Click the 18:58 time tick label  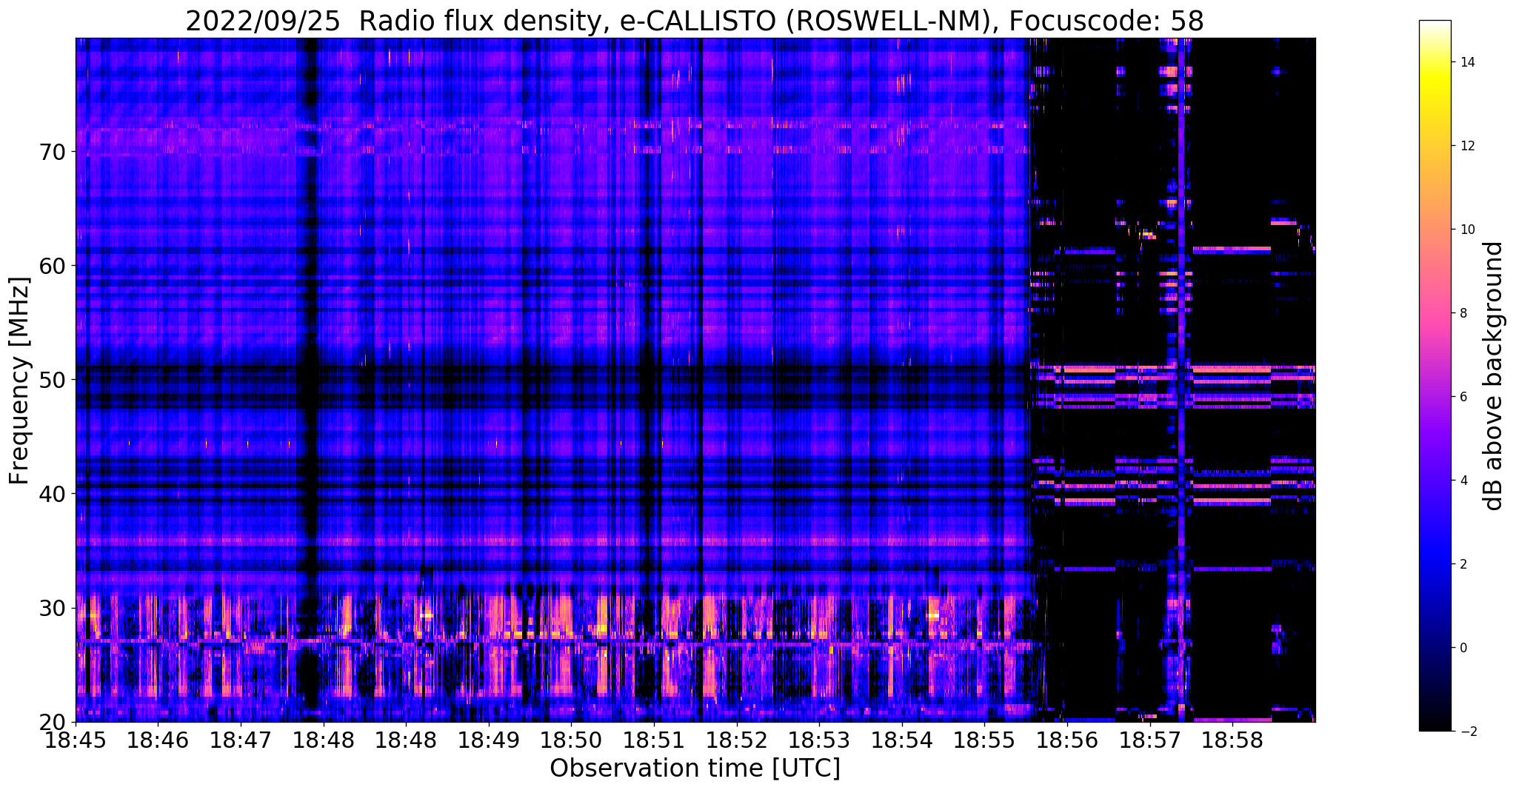pyautogui.click(x=1232, y=740)
